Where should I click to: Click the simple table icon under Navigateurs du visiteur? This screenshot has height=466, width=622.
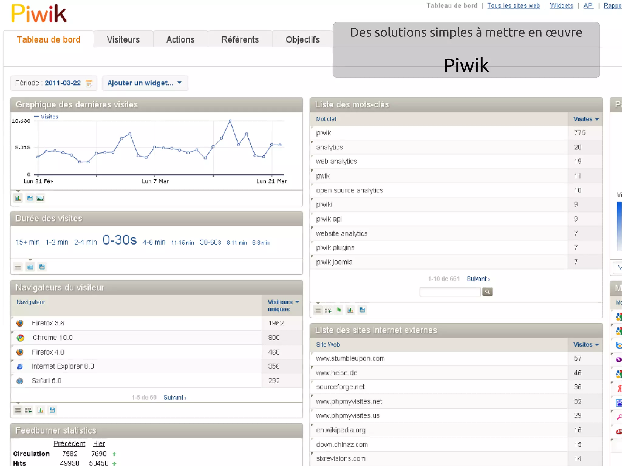coord(18,410)
